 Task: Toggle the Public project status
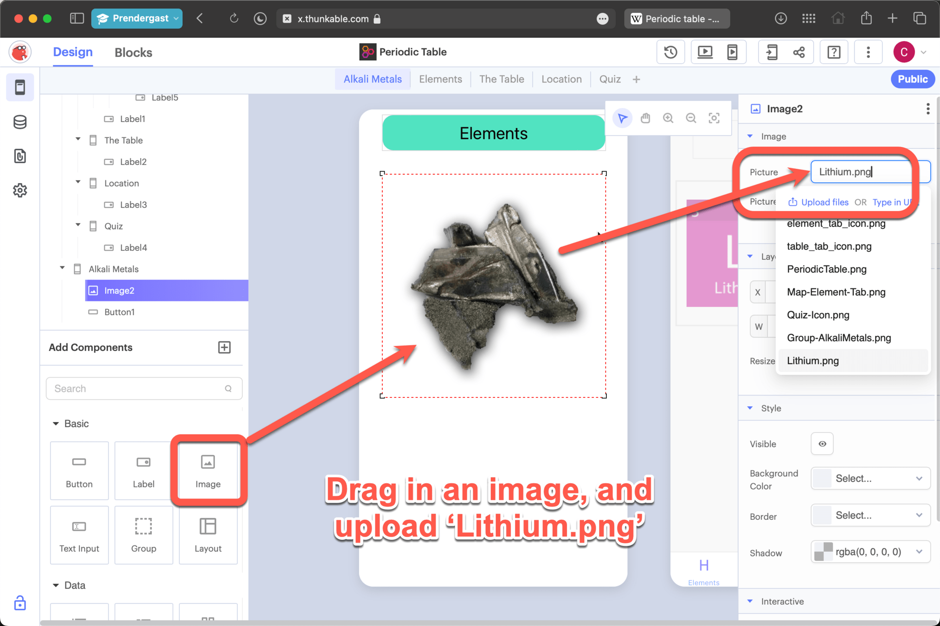pyautogui.click(x=912, y=79)
